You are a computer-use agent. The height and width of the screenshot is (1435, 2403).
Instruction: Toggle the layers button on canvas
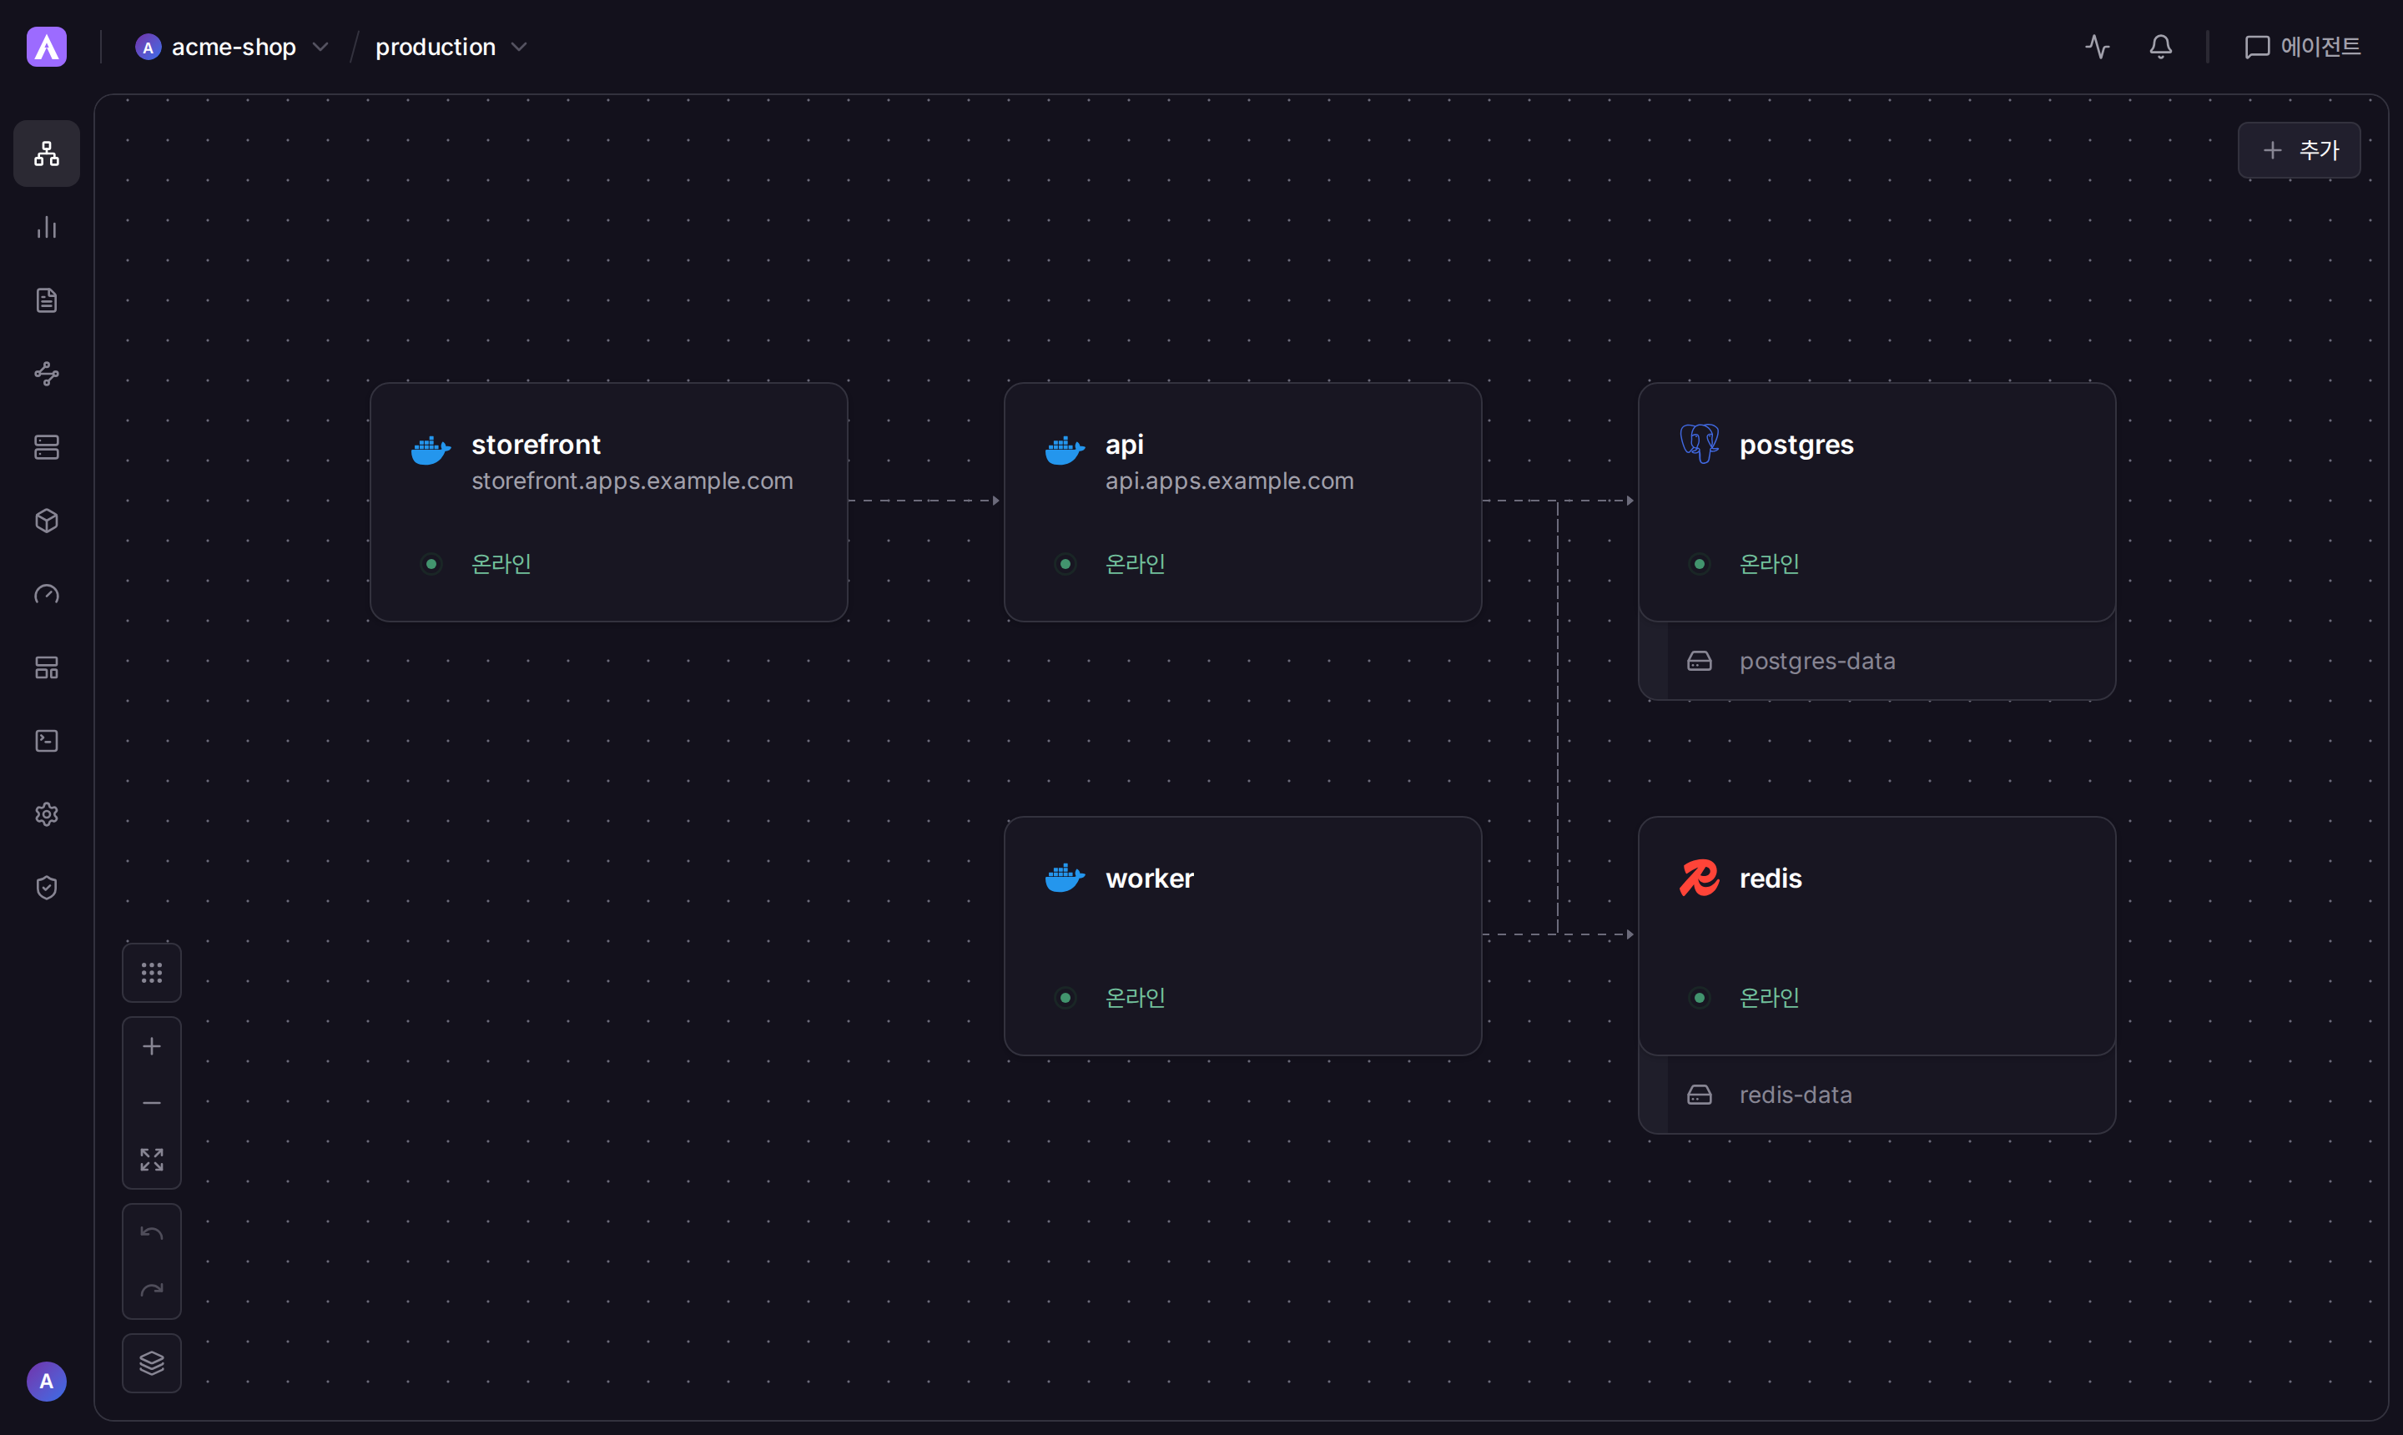coord(152,1363)
